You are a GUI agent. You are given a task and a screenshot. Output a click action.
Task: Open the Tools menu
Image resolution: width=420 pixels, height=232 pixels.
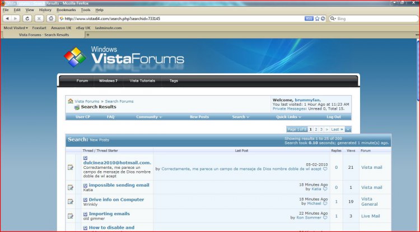point(86,10)
